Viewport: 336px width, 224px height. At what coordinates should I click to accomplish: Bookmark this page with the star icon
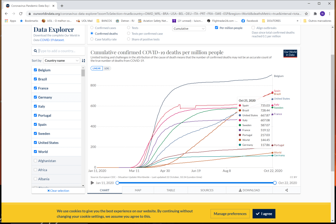306,14
